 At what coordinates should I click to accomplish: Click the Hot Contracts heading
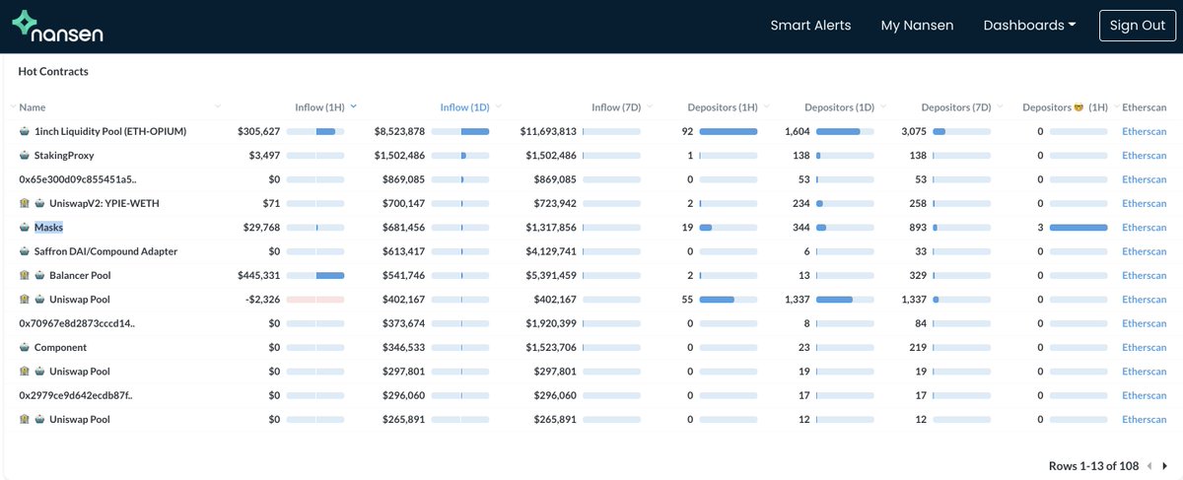(53, 71)
